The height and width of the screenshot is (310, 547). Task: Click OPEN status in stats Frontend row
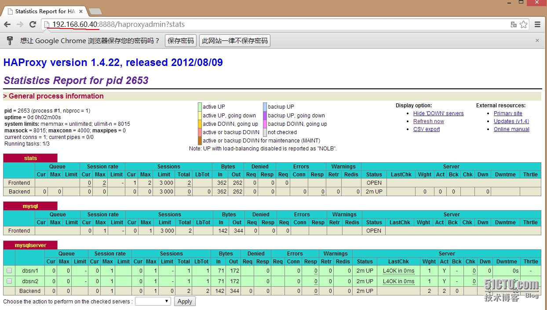point(374,183)
